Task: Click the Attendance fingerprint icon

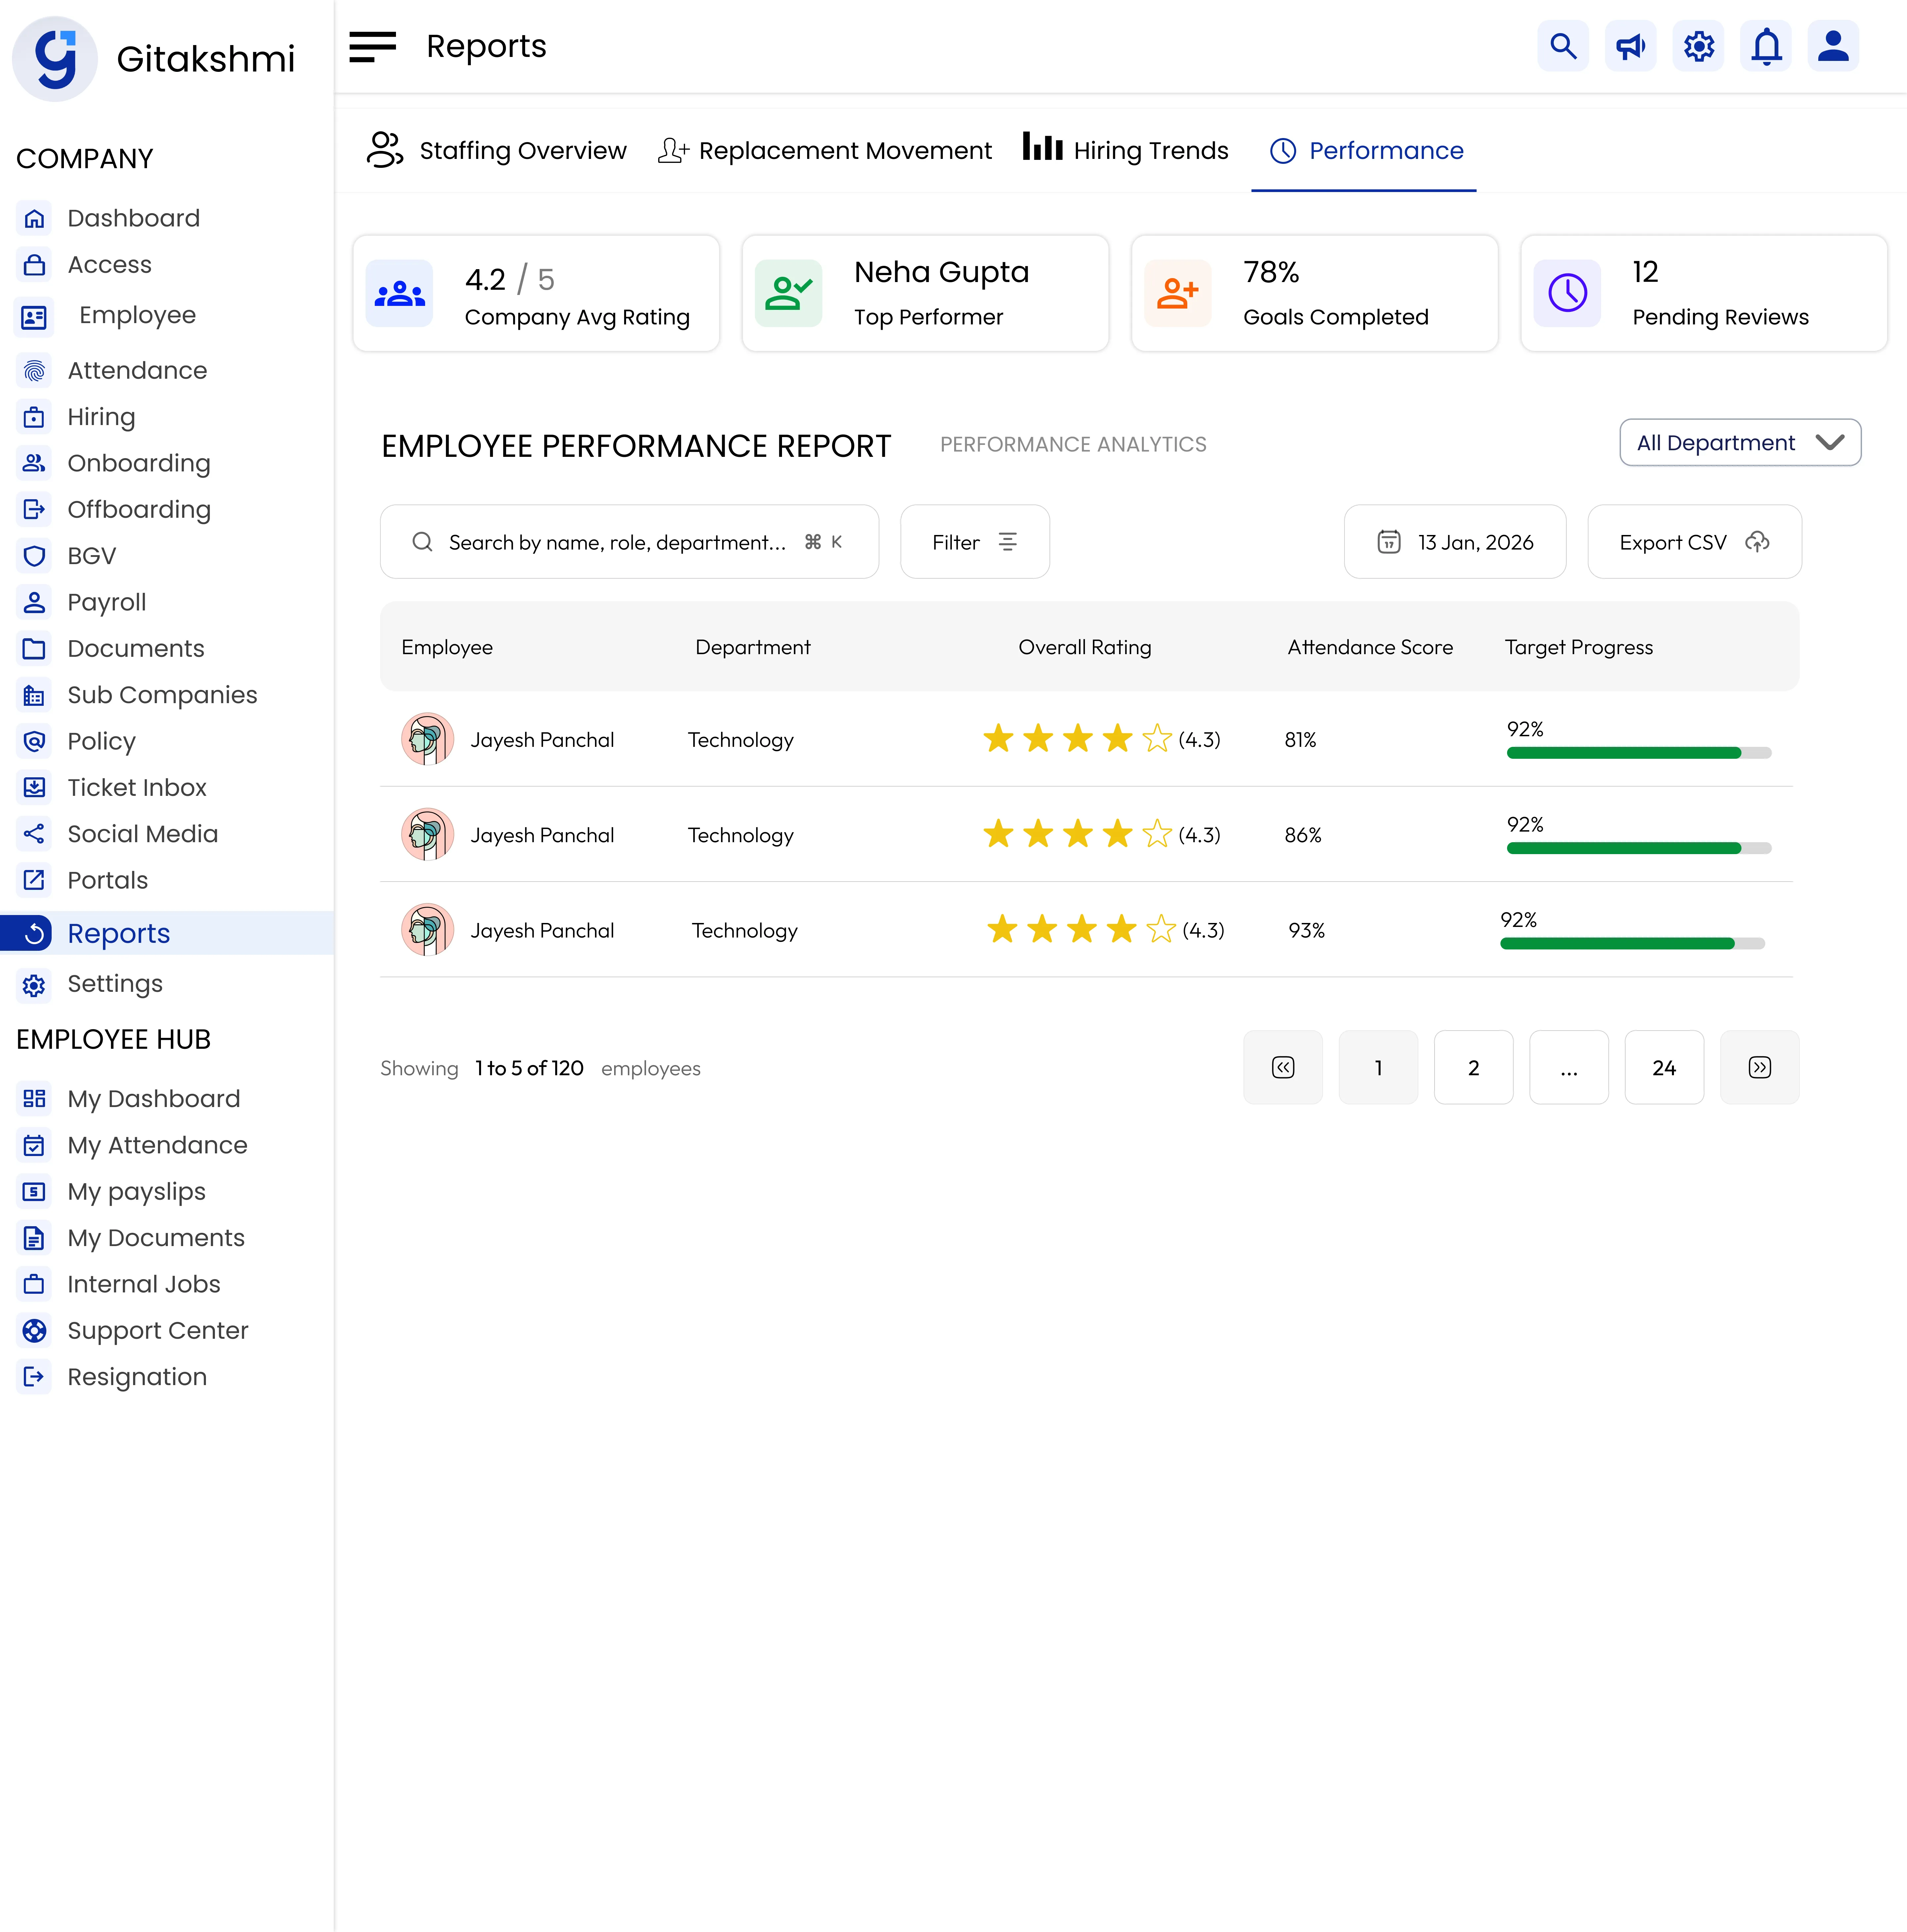Action: point(34,371)
